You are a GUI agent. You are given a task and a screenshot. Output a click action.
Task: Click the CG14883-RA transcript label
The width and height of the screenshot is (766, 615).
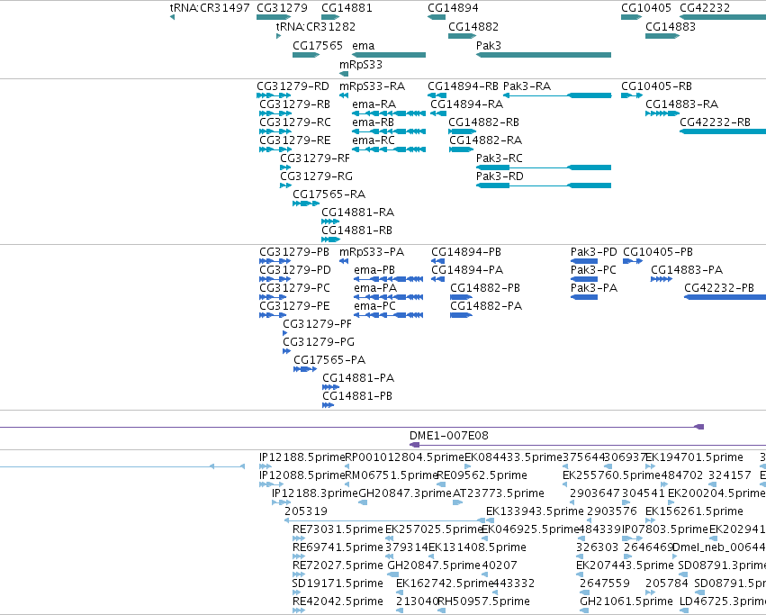point(682,104)
